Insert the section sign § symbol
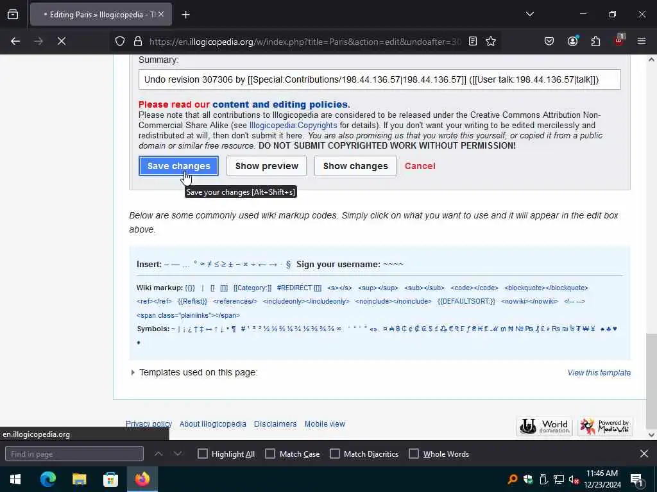The width and height of the screenshot is (657, 492). (288, 265)
